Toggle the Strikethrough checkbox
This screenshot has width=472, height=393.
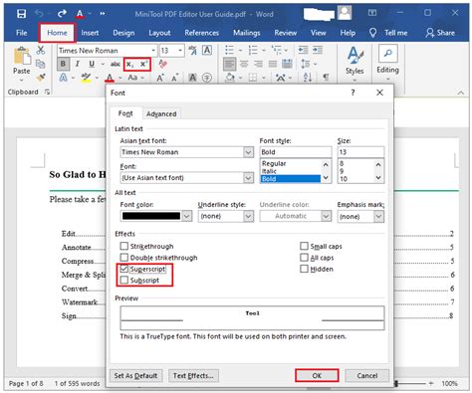click(x=124, y=246)
